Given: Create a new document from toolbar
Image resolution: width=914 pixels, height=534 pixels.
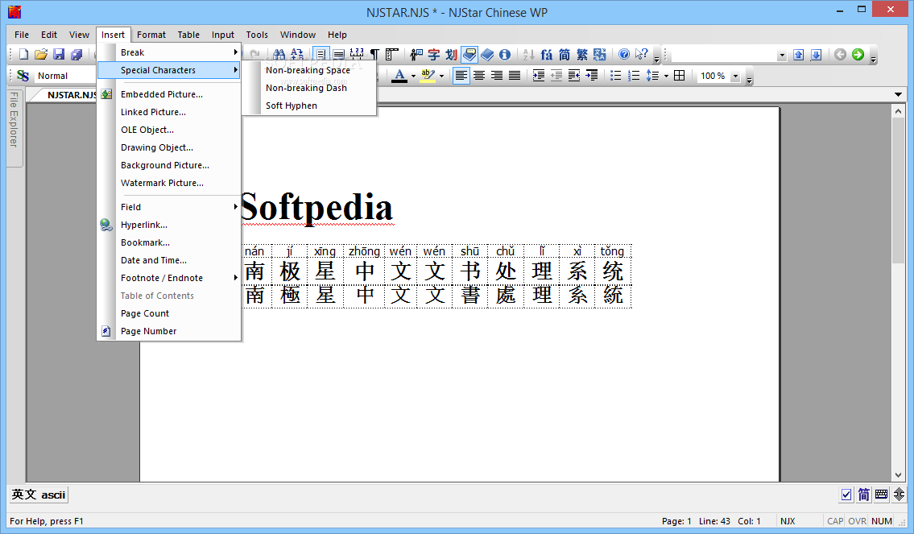Looking at the screenshot, I should 23,54.
